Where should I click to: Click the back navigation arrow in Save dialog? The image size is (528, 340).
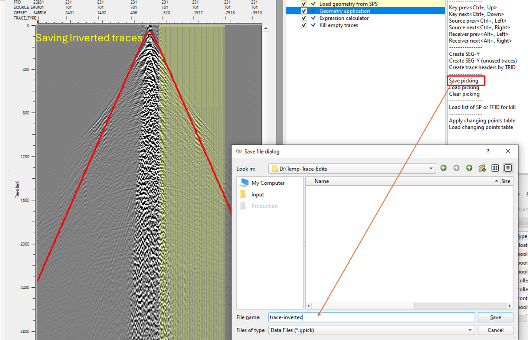pyautogui.click(x=444, y=168)
